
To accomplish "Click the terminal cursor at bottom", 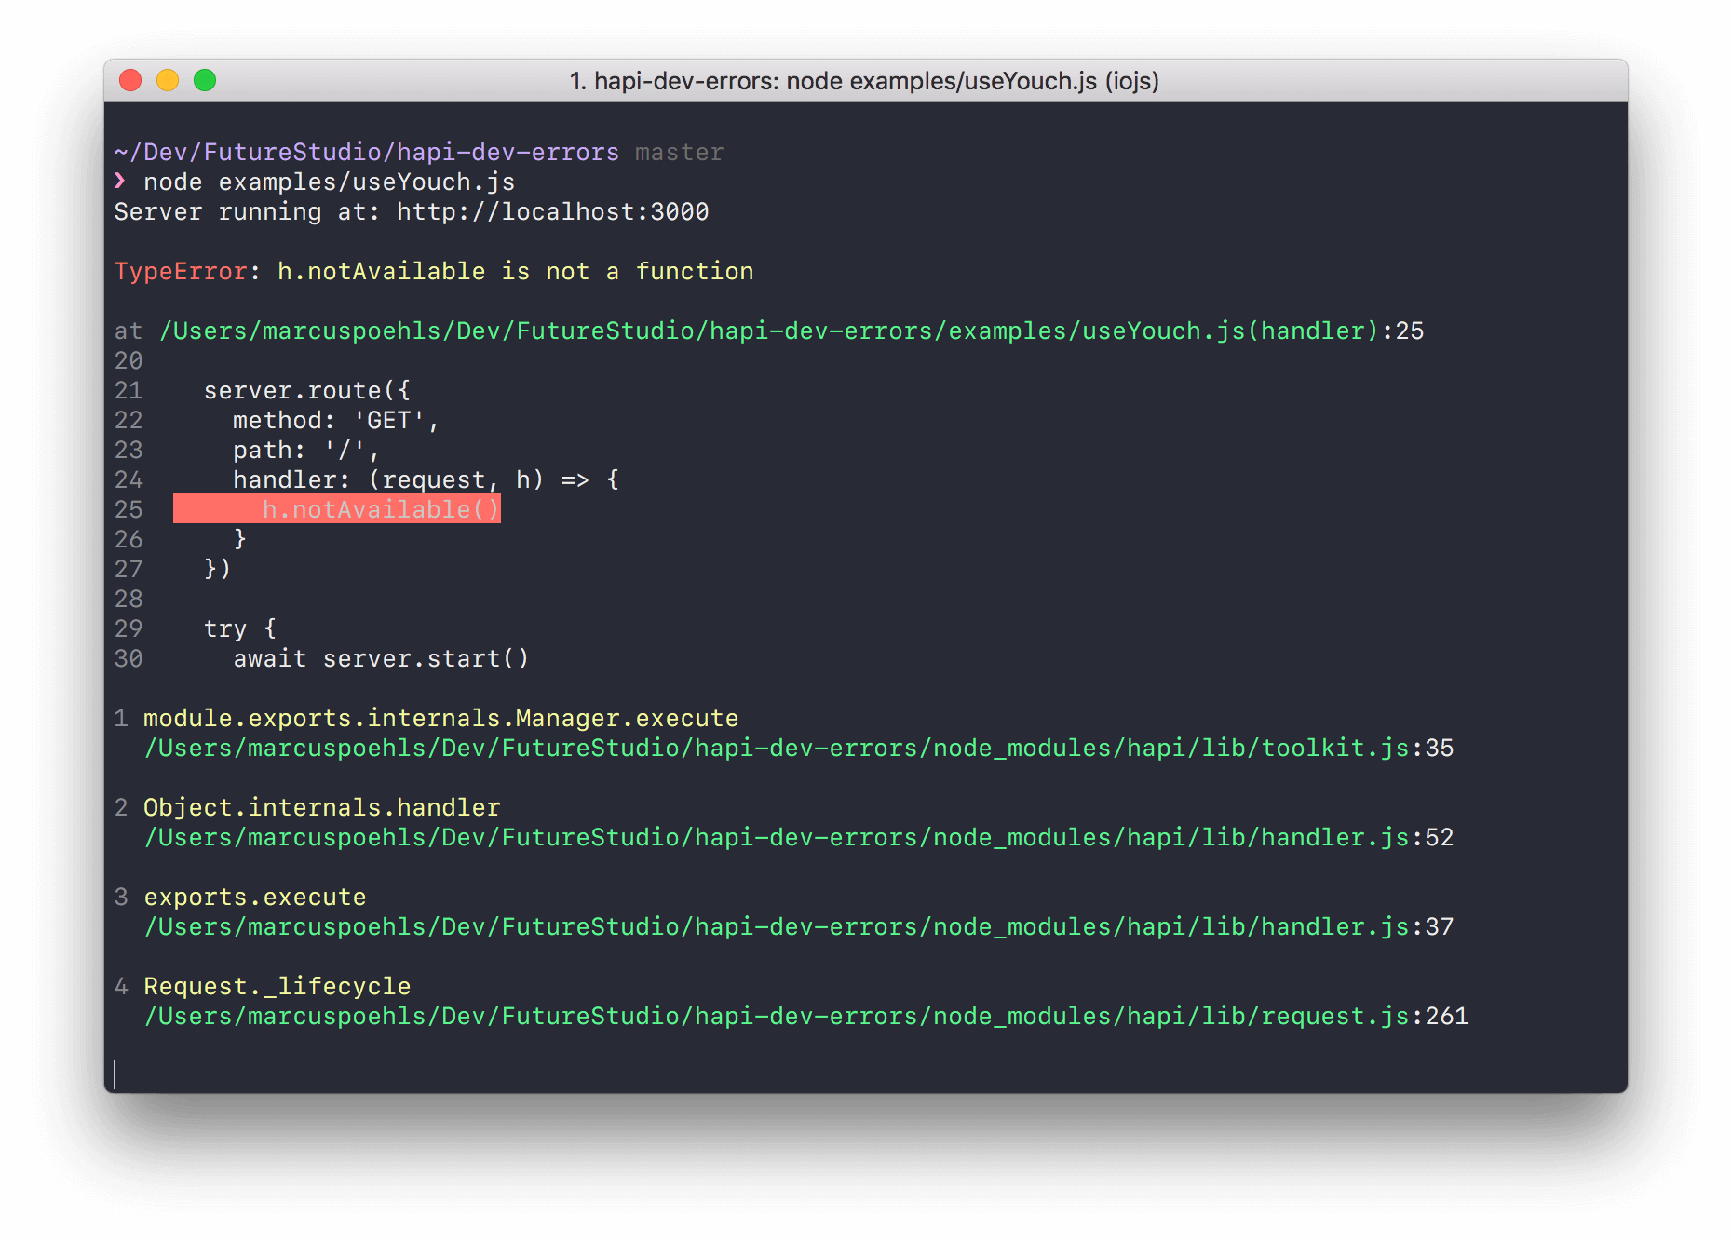I will [x=115, y=1073].
